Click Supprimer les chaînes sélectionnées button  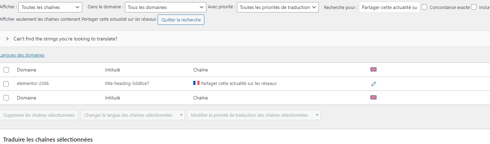pyautogui.click(x=39, y=115)
